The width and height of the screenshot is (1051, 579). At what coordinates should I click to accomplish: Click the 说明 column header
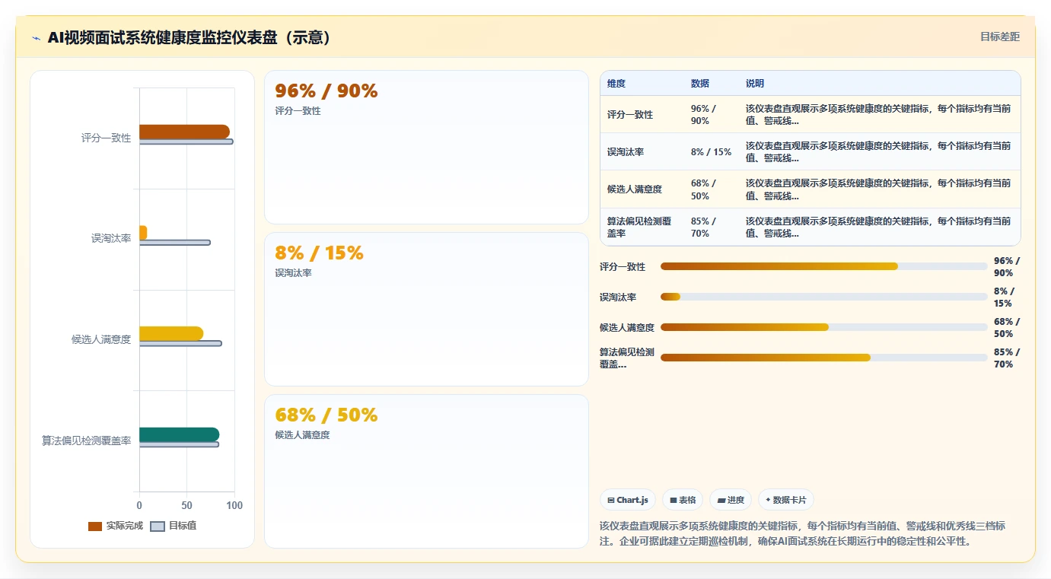[x=755, y=83]
